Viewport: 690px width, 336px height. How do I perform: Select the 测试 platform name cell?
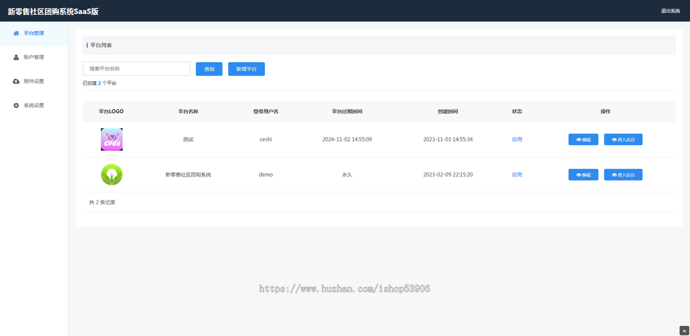pos(188,140)
